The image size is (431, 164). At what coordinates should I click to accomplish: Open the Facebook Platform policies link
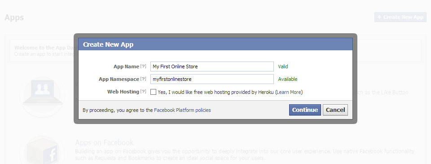pos(182,110)
